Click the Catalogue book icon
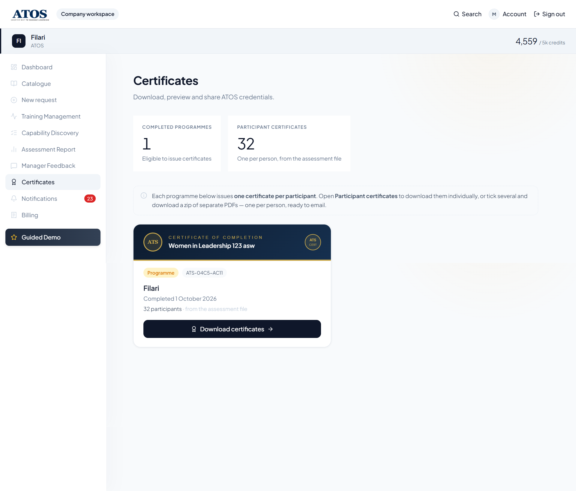The height and width of the screenshot is (491, 576). [14, 84]
